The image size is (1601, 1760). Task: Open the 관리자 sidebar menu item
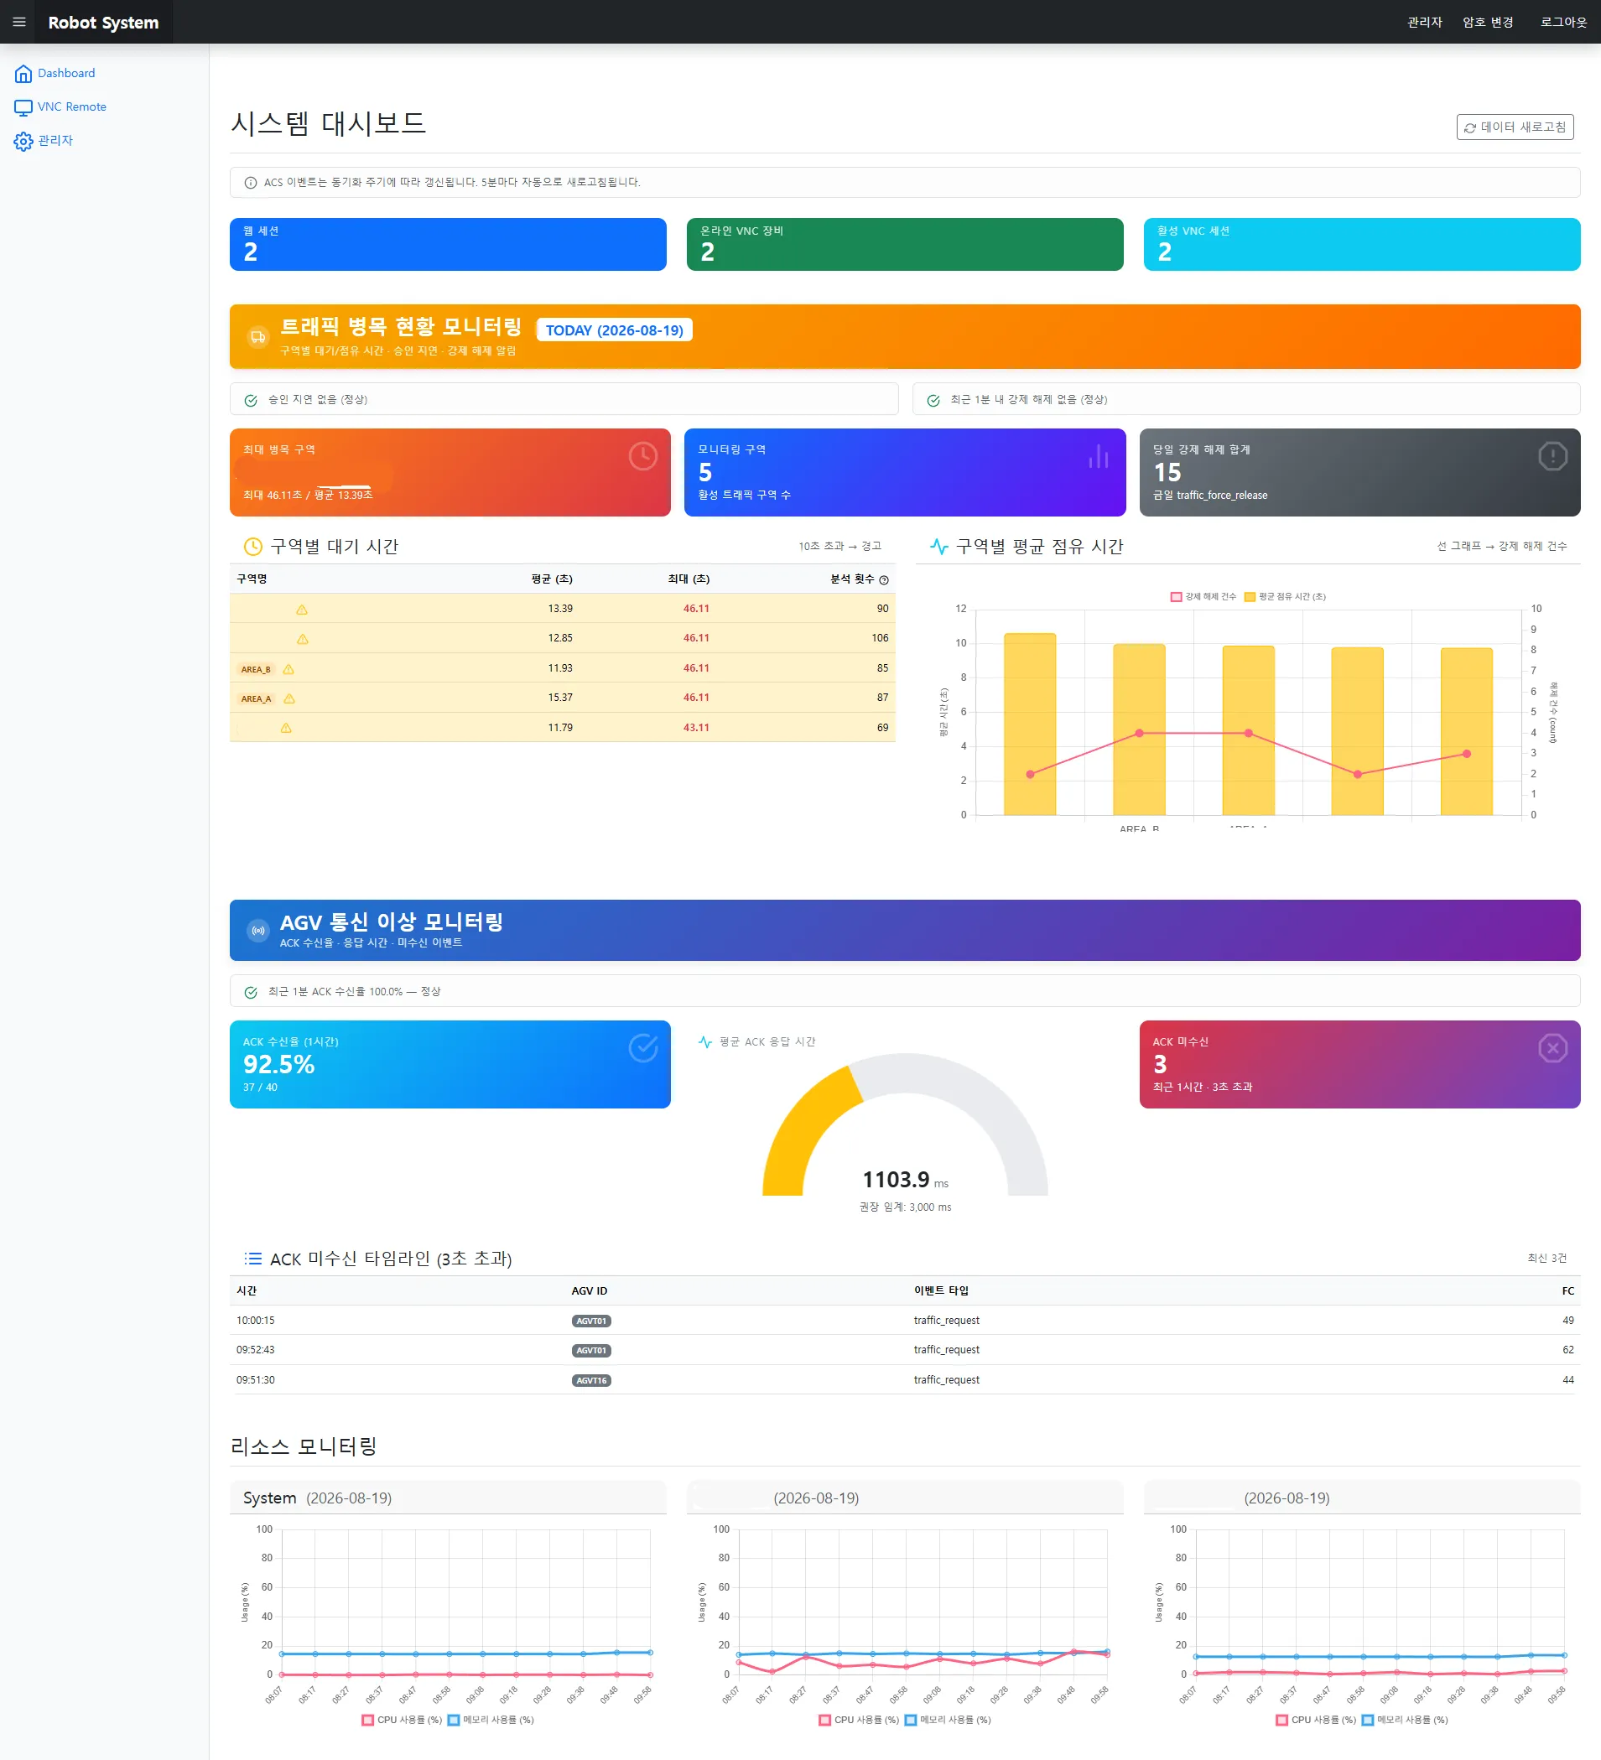[44, 142]
